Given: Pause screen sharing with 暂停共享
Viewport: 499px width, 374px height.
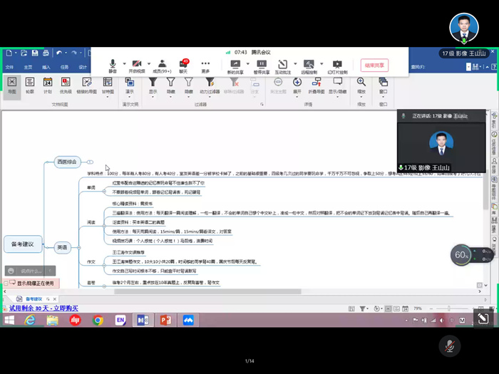Looking at the screenshot, I should (262, 63).
